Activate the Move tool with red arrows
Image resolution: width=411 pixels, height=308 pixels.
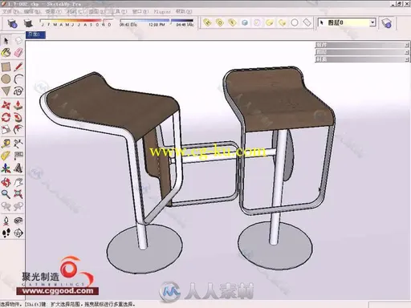6,105
